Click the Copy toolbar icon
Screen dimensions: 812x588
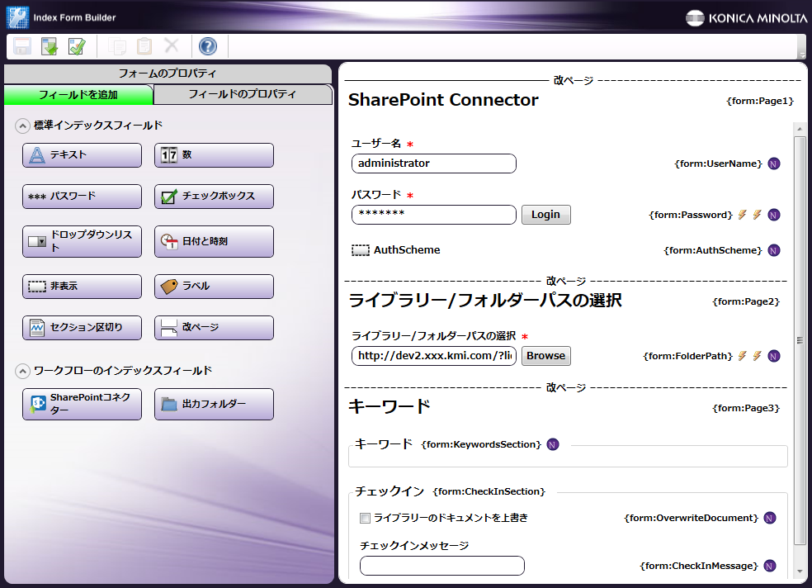pyautogui.click(x=117, y=46)
